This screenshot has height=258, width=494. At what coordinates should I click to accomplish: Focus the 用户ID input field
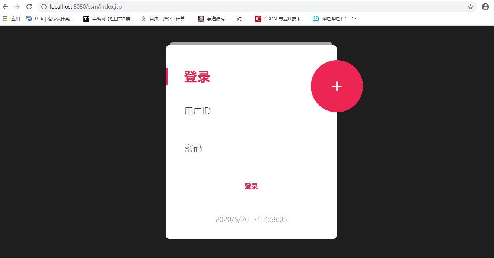tap(251, 111)
